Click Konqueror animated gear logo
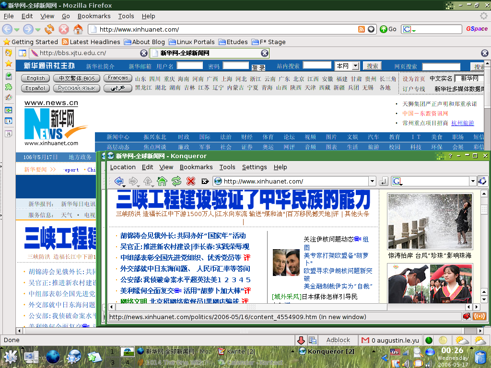Image resolution: width=491 pixels, height=368 pixels. pyautogui.click(x=482, y=181)
